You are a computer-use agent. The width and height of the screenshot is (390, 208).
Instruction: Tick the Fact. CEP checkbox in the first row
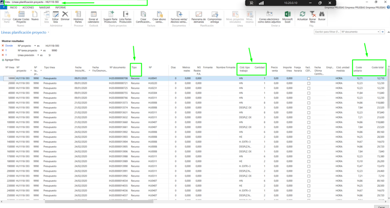point(309,79)
